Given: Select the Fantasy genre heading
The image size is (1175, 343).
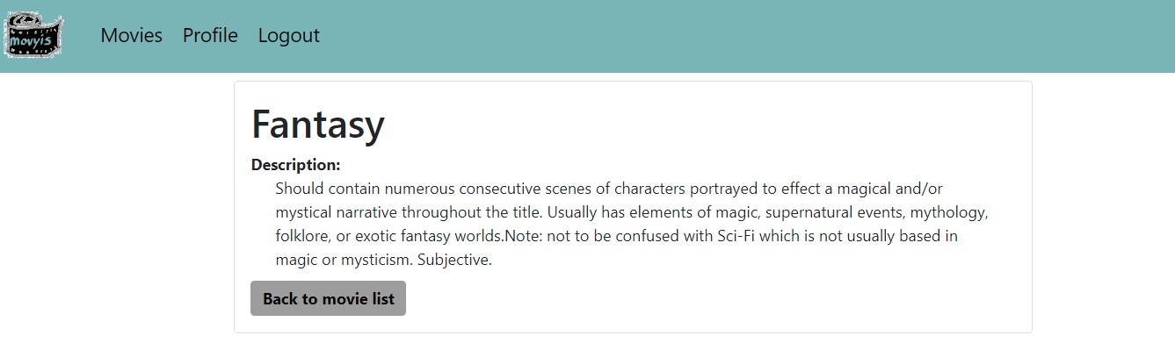Looking at the screenshot, I should [x=318, y=124].
